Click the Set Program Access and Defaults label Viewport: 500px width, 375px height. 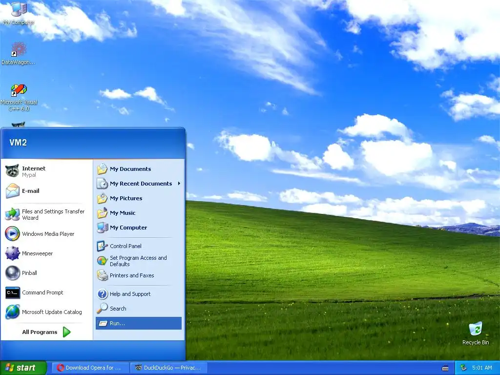click(138, 261)
